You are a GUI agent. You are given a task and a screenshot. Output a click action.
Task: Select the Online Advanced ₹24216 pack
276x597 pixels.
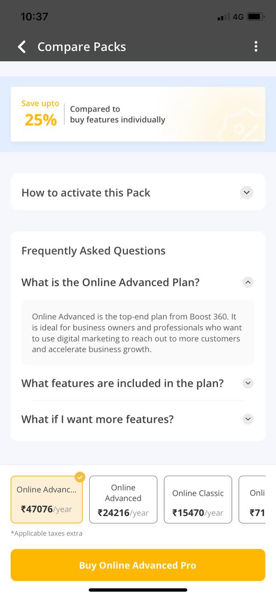pyautogui.click(x=123, y=500)
